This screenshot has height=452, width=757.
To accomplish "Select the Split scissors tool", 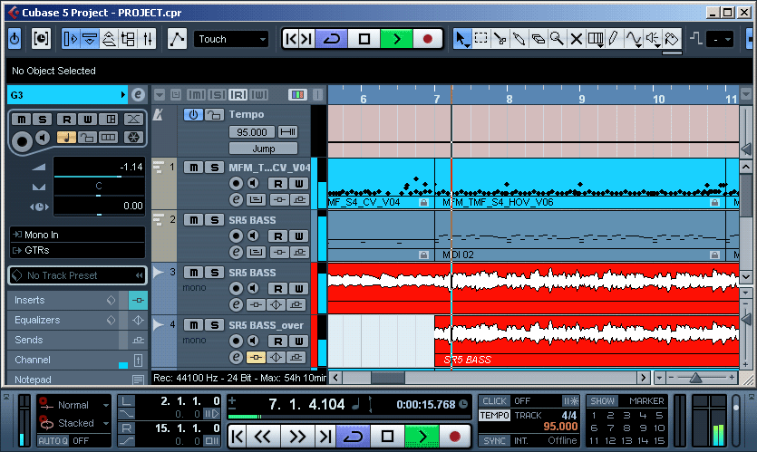I will pos(500,39).
